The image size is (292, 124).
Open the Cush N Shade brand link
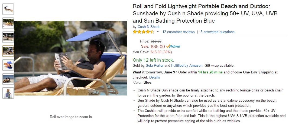pos(149,27)
